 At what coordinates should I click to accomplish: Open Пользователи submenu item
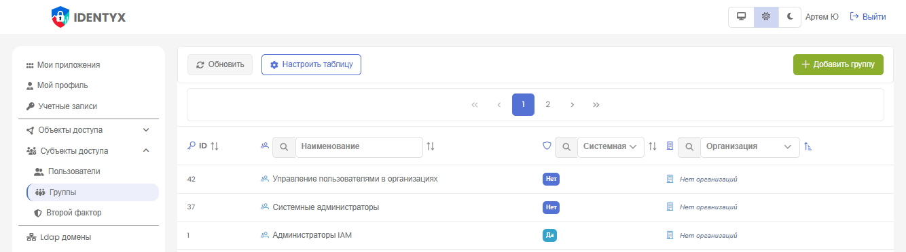tap(67, 171)
